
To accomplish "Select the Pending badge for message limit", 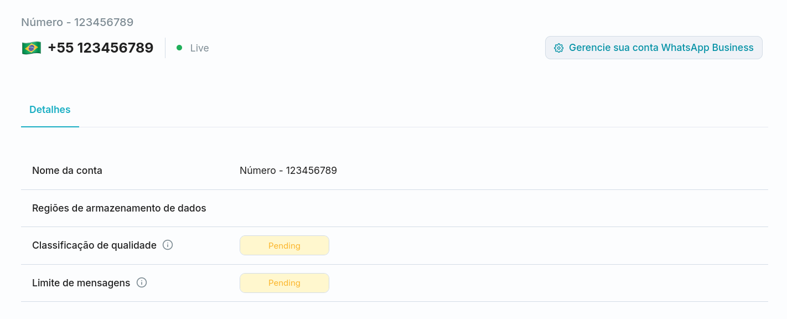I will point(284,283).
